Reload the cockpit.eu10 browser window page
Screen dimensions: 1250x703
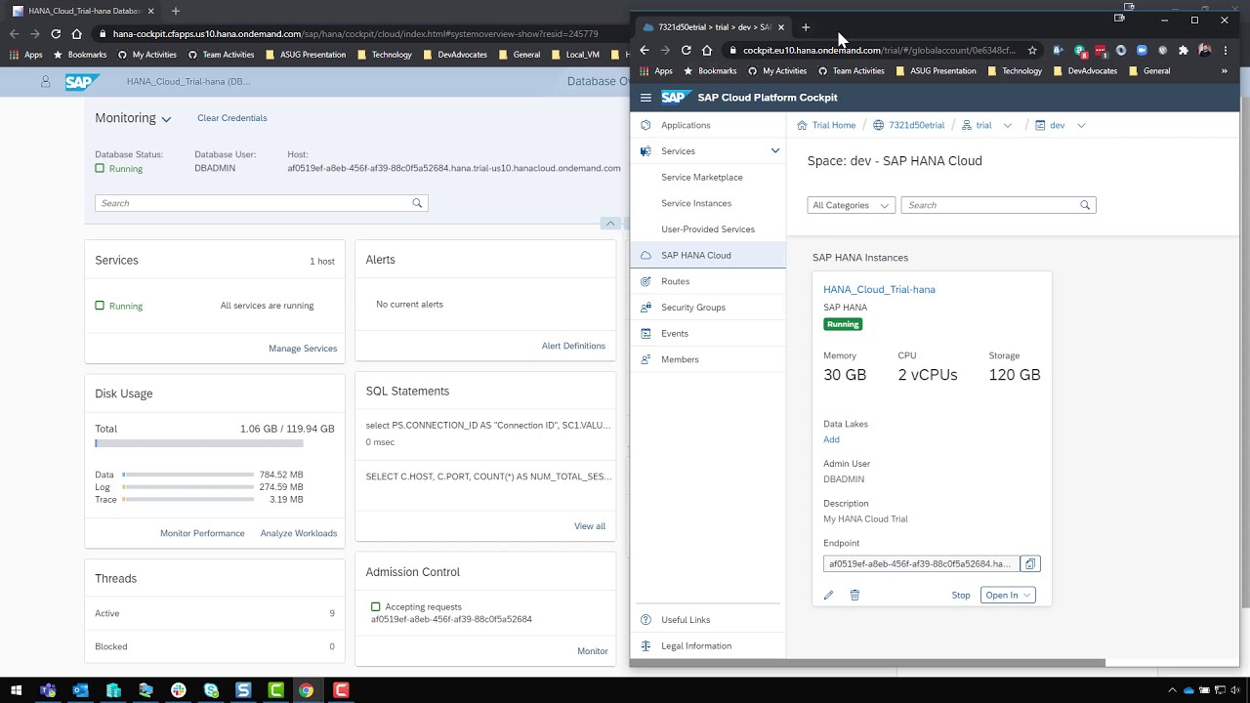(686, 50)
